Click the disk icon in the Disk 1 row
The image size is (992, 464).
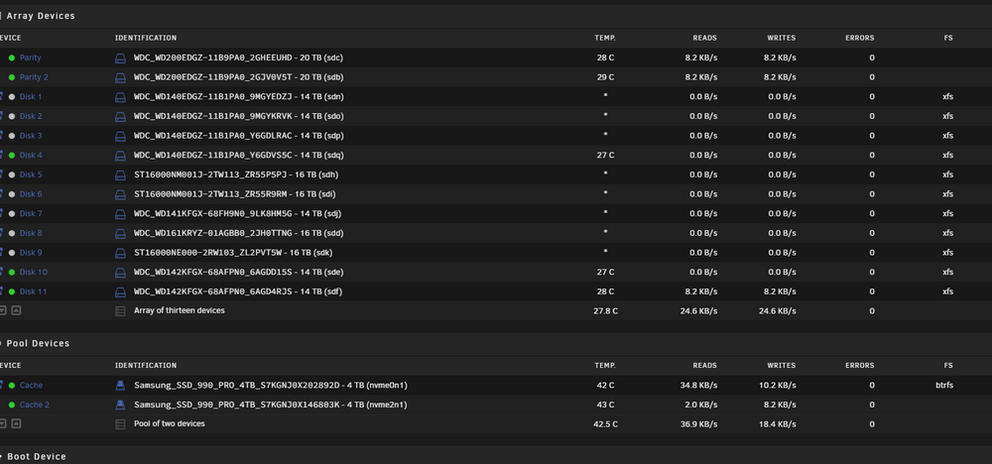(120, 97)
